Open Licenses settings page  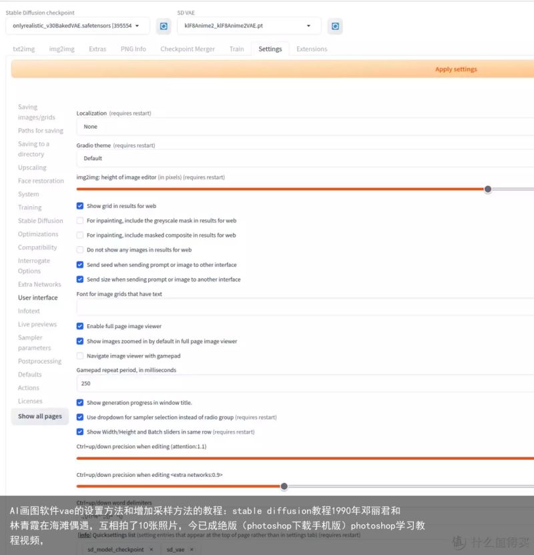coord(30,401)
